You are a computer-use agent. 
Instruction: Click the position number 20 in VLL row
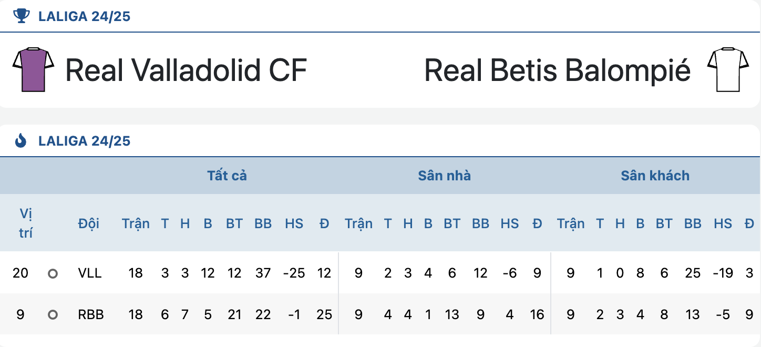point(20,273)
